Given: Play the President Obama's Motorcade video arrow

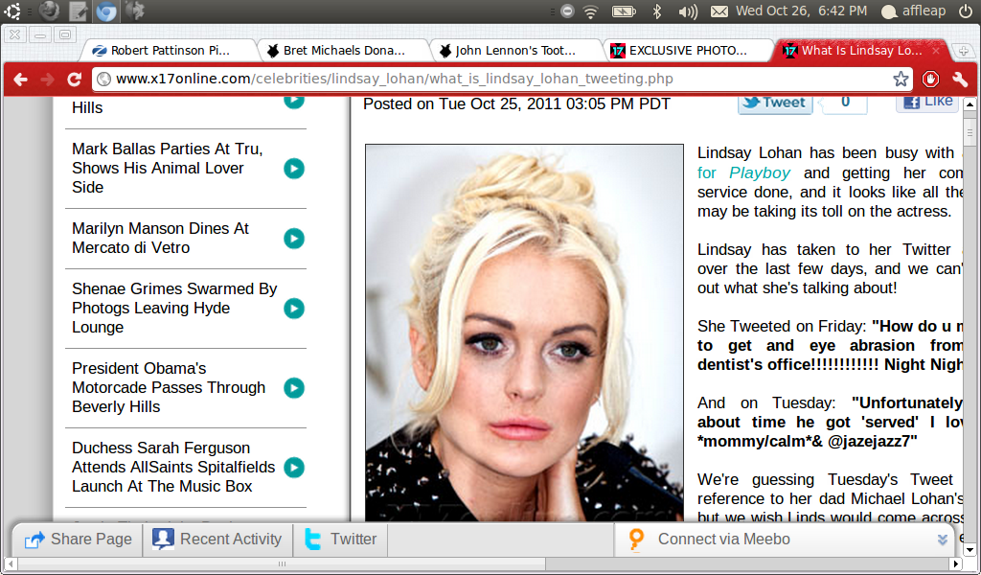Looking at the screenshot, I should pyautogui.click(x=294, y=388).
